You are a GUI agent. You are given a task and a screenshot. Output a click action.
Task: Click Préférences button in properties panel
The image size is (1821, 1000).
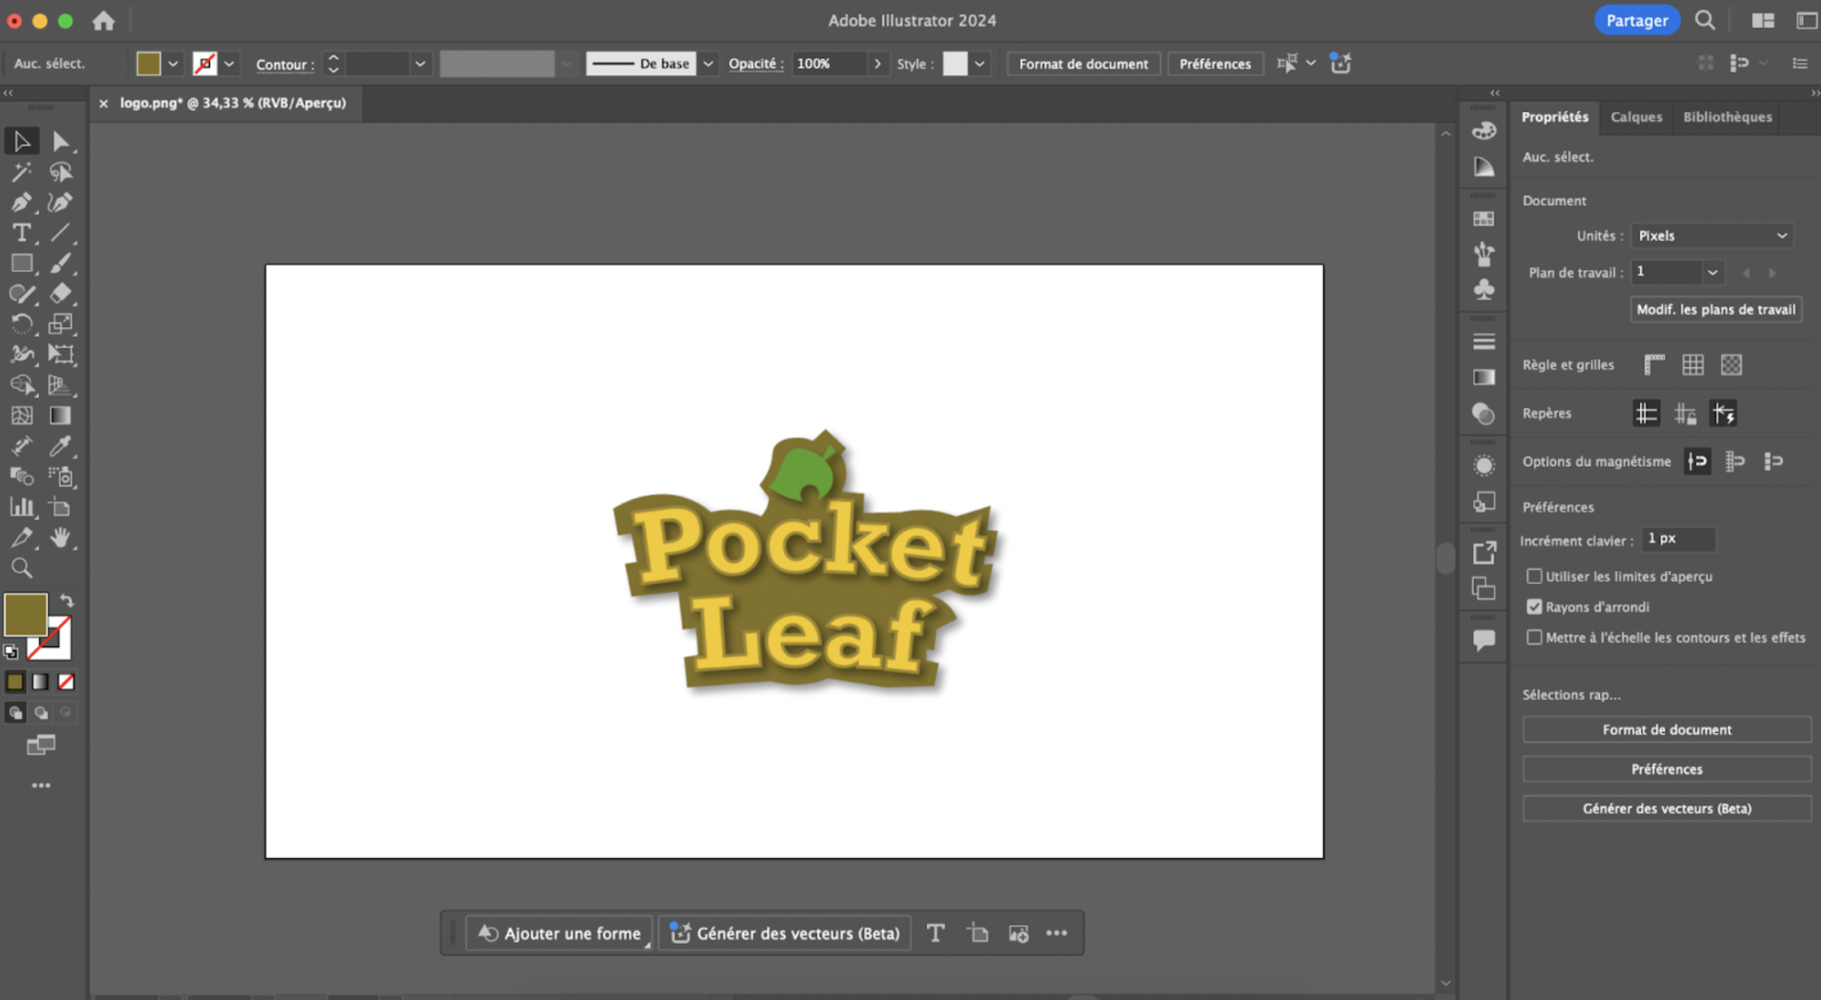tap(1666, 769)
